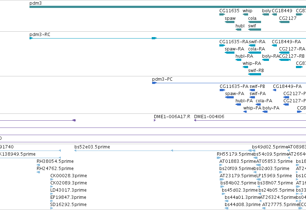
Task: Open the CG2127-RB transcript label
Action: 292,56
